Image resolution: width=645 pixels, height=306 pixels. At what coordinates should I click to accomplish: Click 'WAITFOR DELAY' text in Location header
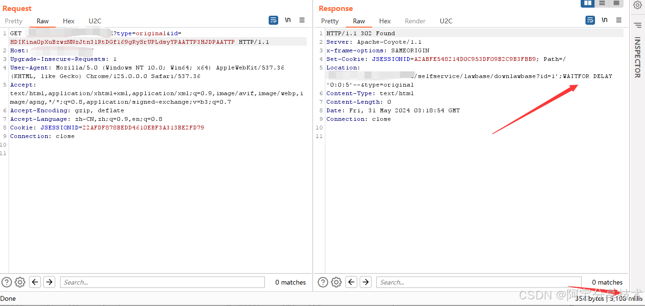tap(587, 76)
